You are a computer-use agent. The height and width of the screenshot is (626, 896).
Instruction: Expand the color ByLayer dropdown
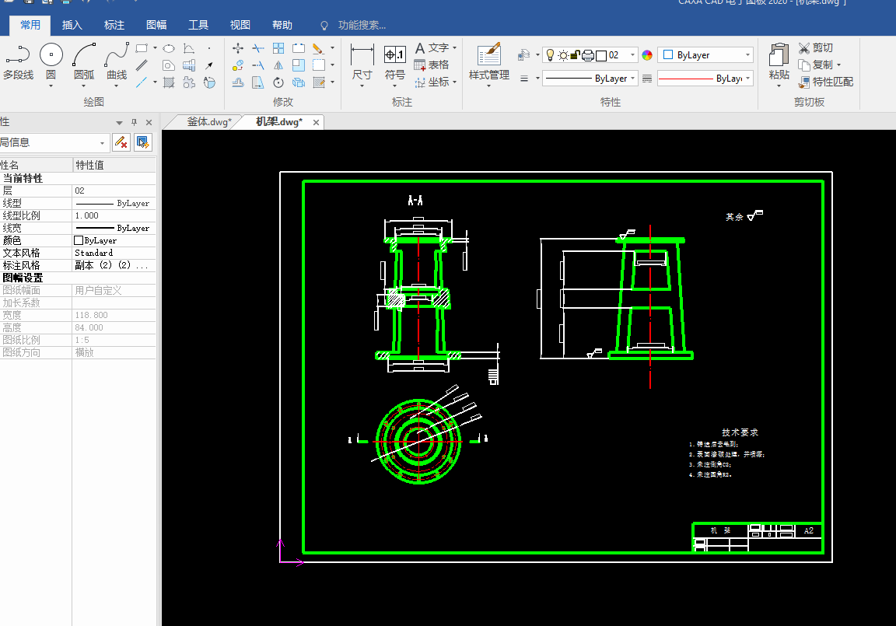(x=747, y=55)
